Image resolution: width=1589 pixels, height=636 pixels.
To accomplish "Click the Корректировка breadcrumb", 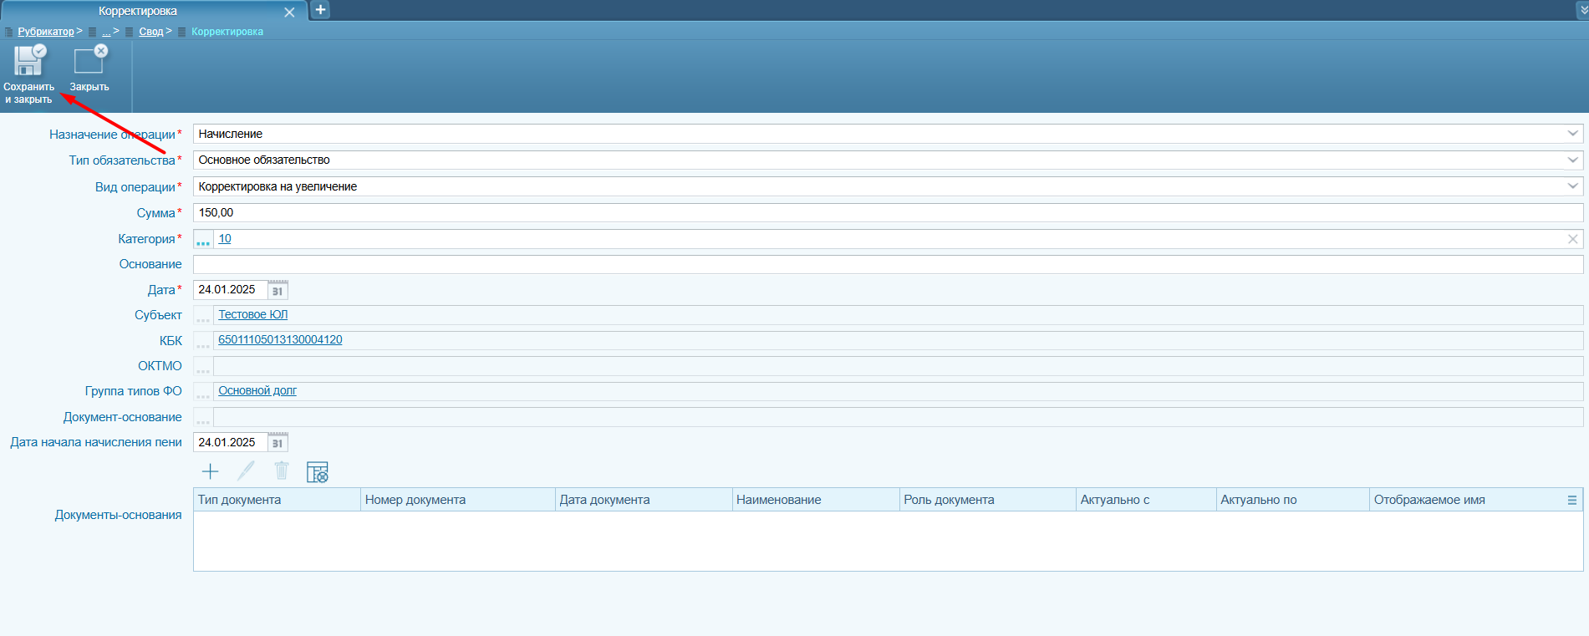I will (227, 32).
